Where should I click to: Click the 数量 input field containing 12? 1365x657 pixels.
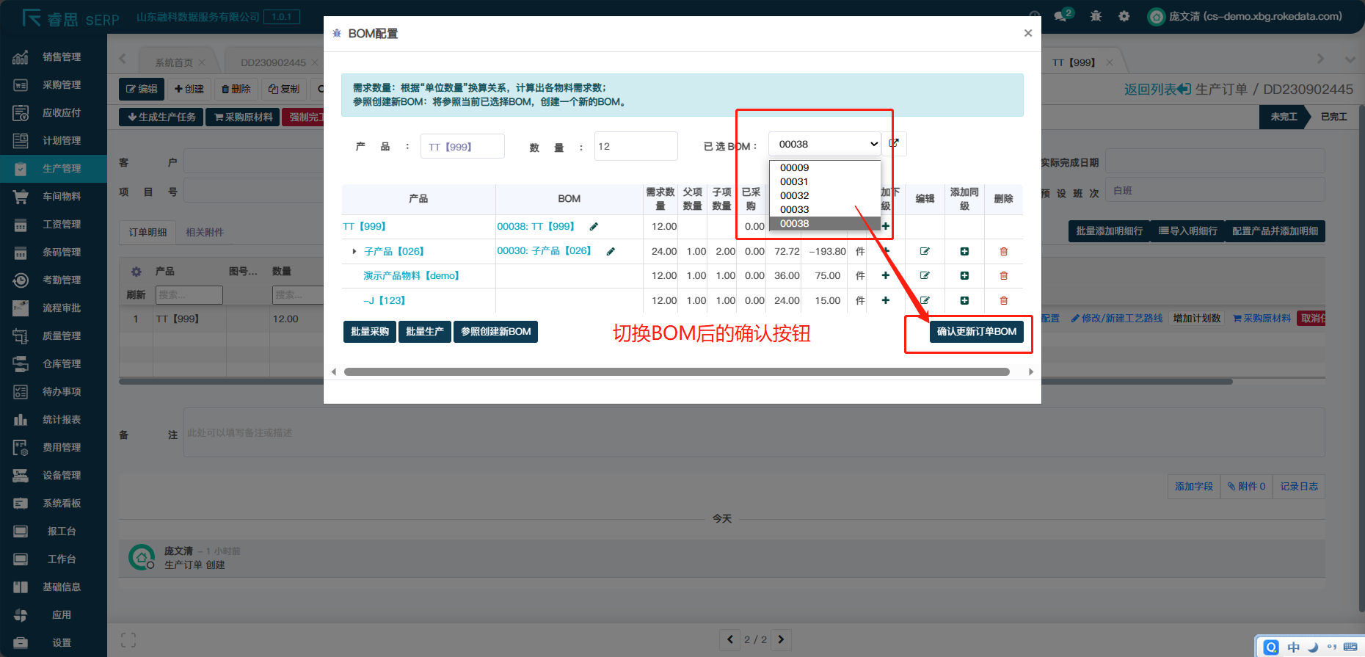point(636,147)
